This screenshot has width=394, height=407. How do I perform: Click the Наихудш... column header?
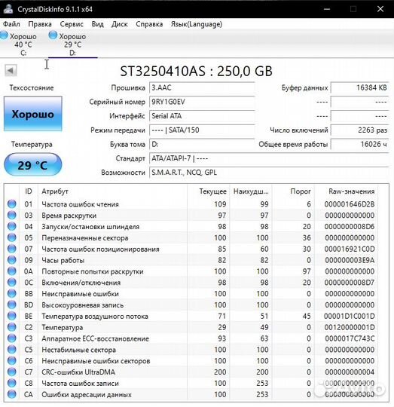pyautogui.click(x=251, y=191)
